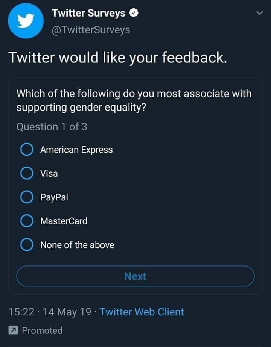Pick the MasterCard radio option
This screenshot has width=271, height=347.
coord(26,221)
